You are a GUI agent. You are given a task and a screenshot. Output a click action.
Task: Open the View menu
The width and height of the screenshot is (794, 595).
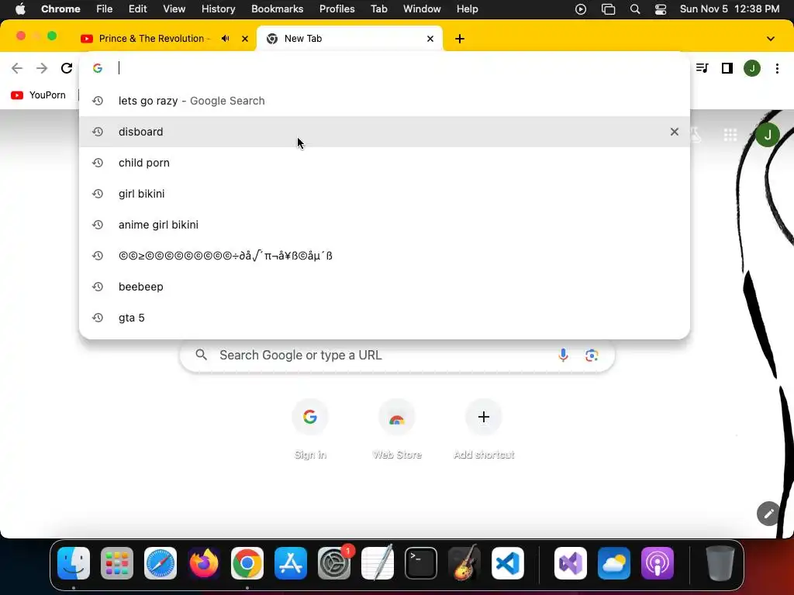point(174,9)
